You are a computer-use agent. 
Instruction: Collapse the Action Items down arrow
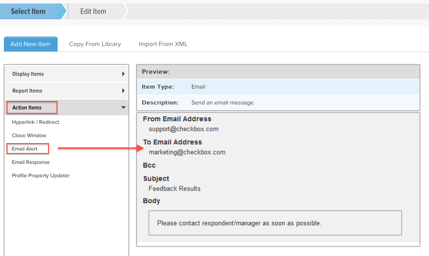pyautogui.click(x=123, y=107)
